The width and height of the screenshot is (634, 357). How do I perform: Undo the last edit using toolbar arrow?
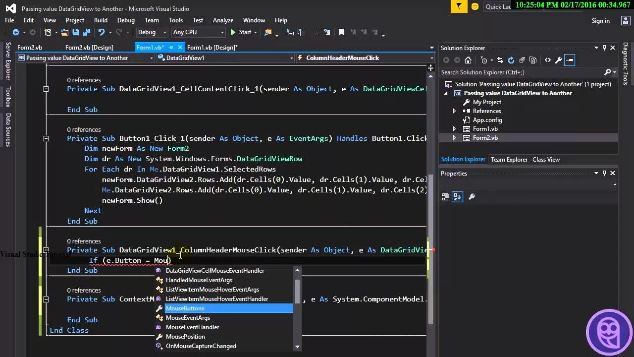102,32
